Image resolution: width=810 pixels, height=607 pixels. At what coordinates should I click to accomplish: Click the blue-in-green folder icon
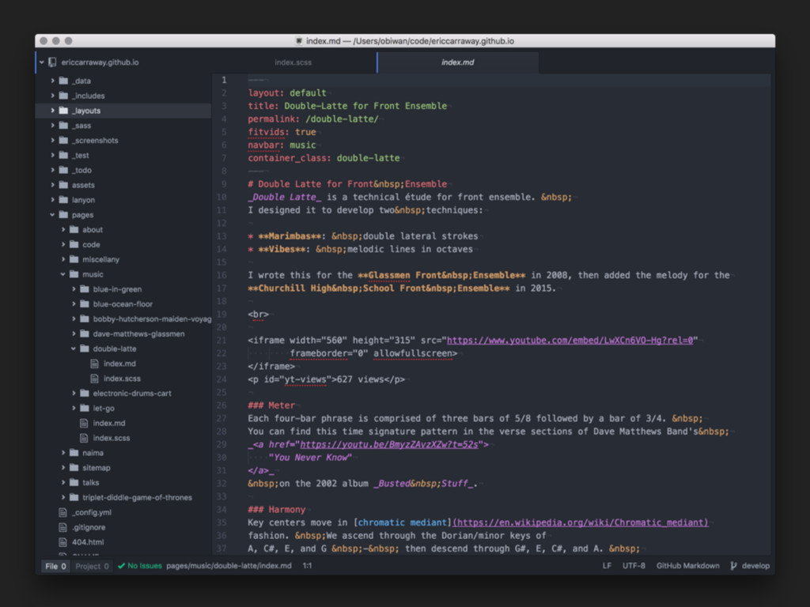[85, 289]
